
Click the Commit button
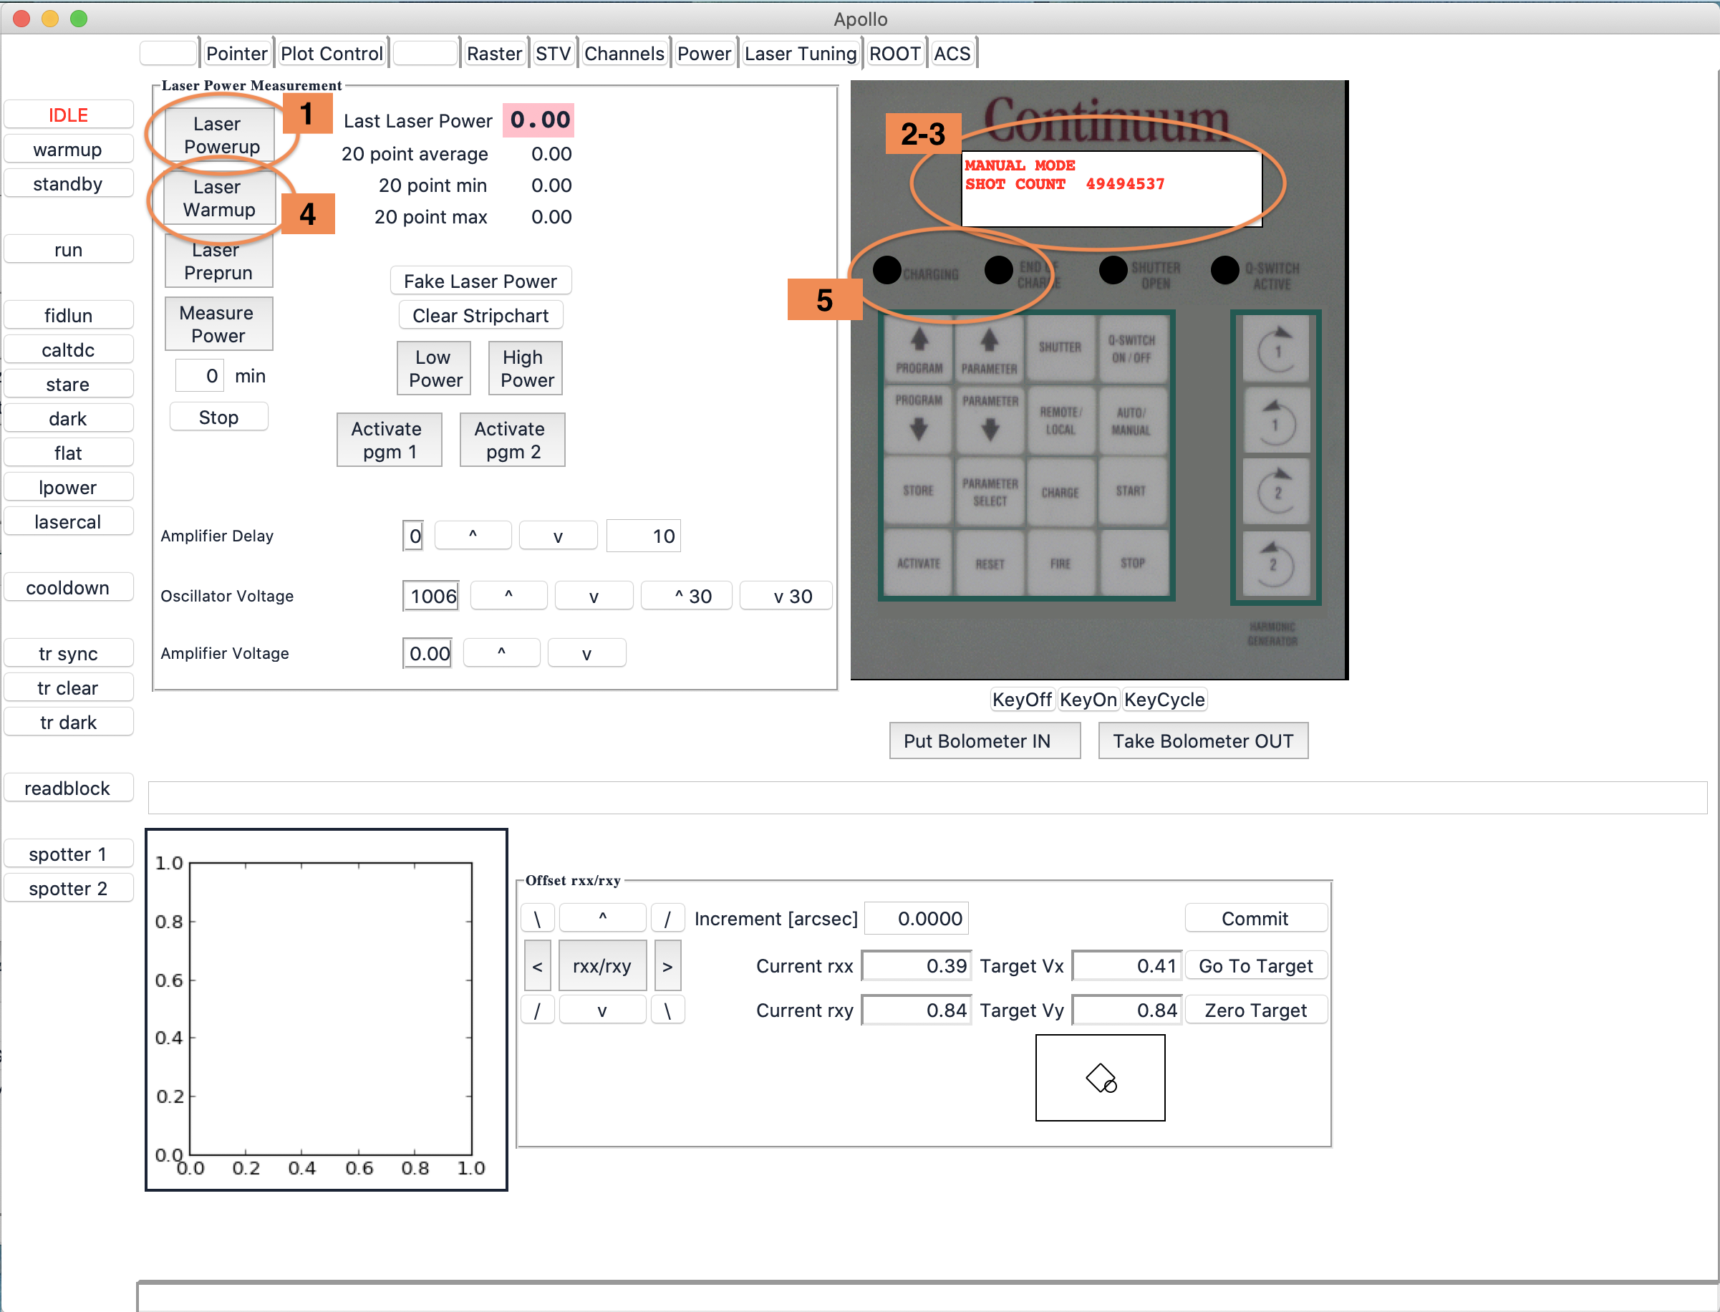[1255, 918]
